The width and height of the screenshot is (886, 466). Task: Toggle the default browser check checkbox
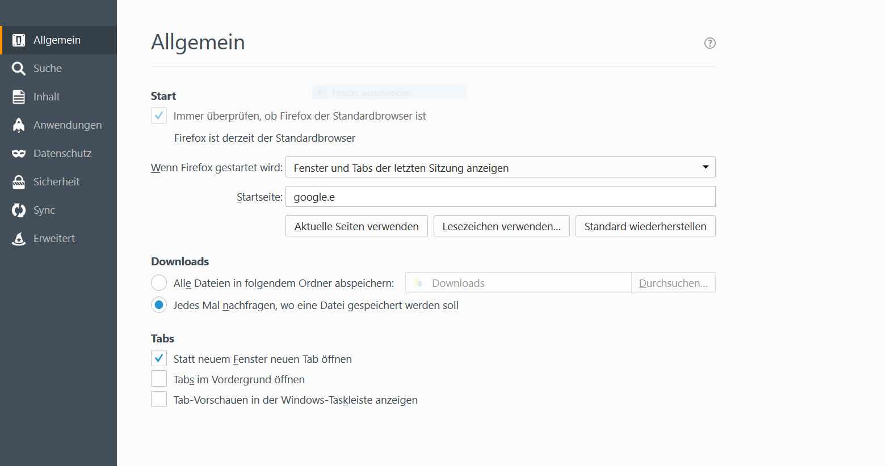(159, 116)
